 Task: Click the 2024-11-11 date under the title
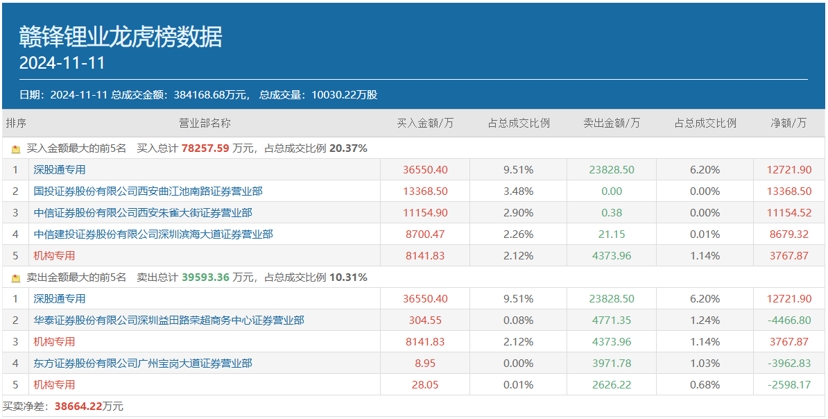(x=62, y=63)
